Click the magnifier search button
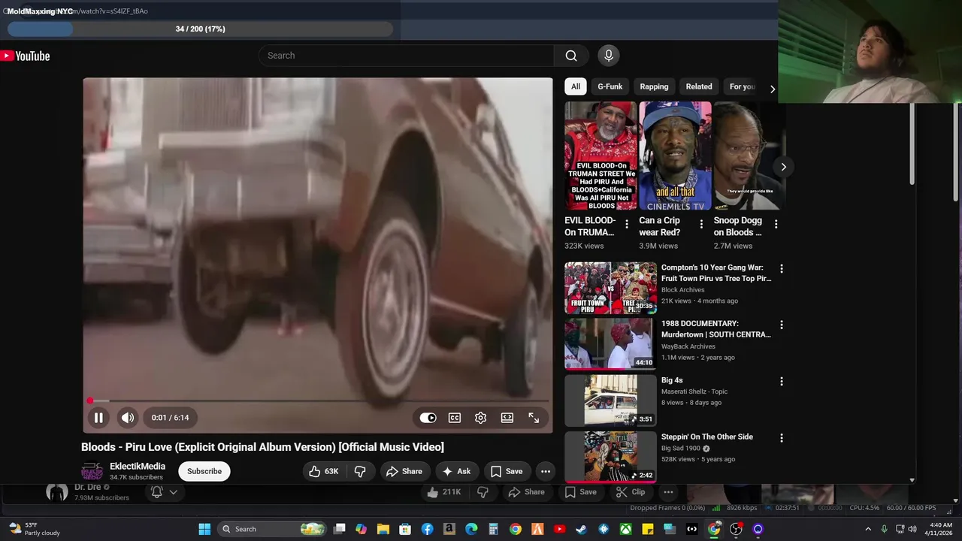 click(571, 56)
